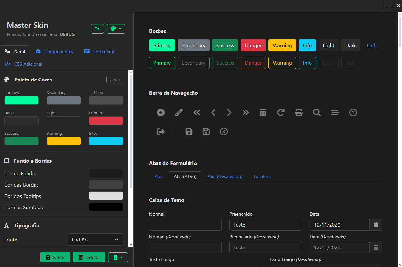402x267 pixels.
Task: Open the export dropdown beside Deletar
Action: [118, 257]
